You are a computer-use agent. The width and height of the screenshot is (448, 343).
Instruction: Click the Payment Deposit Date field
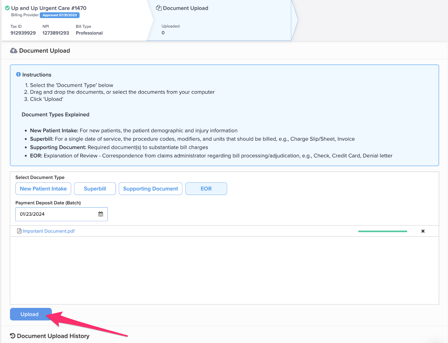[x=56, y=214]
